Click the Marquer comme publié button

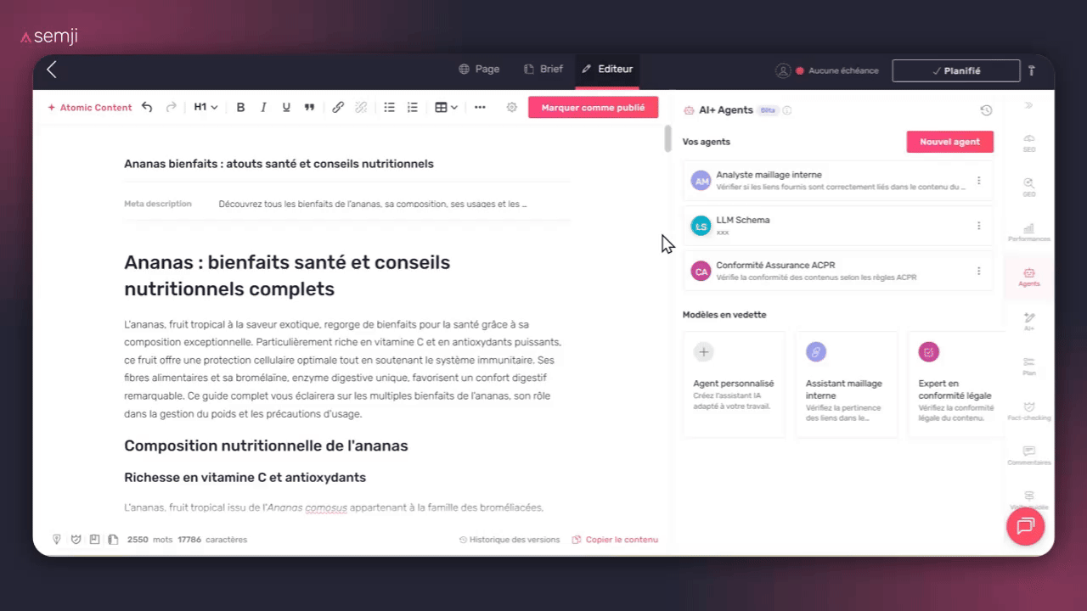[x=593, y=107]
